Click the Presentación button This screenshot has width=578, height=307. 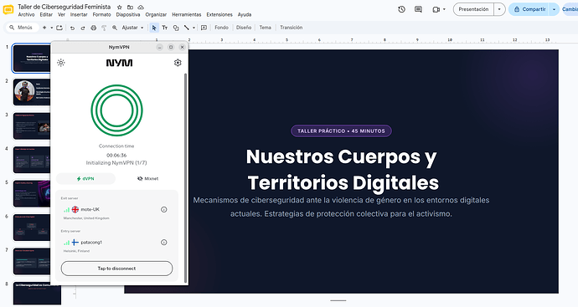click(473, 9)
